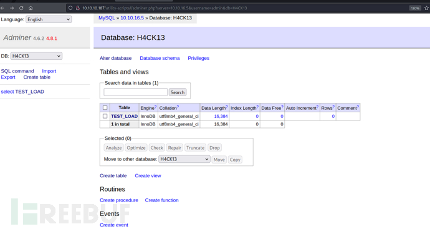The height and width of the screenshot is (229, 430).
Task: Open the Language dropdown set to English
Action: 49,19
